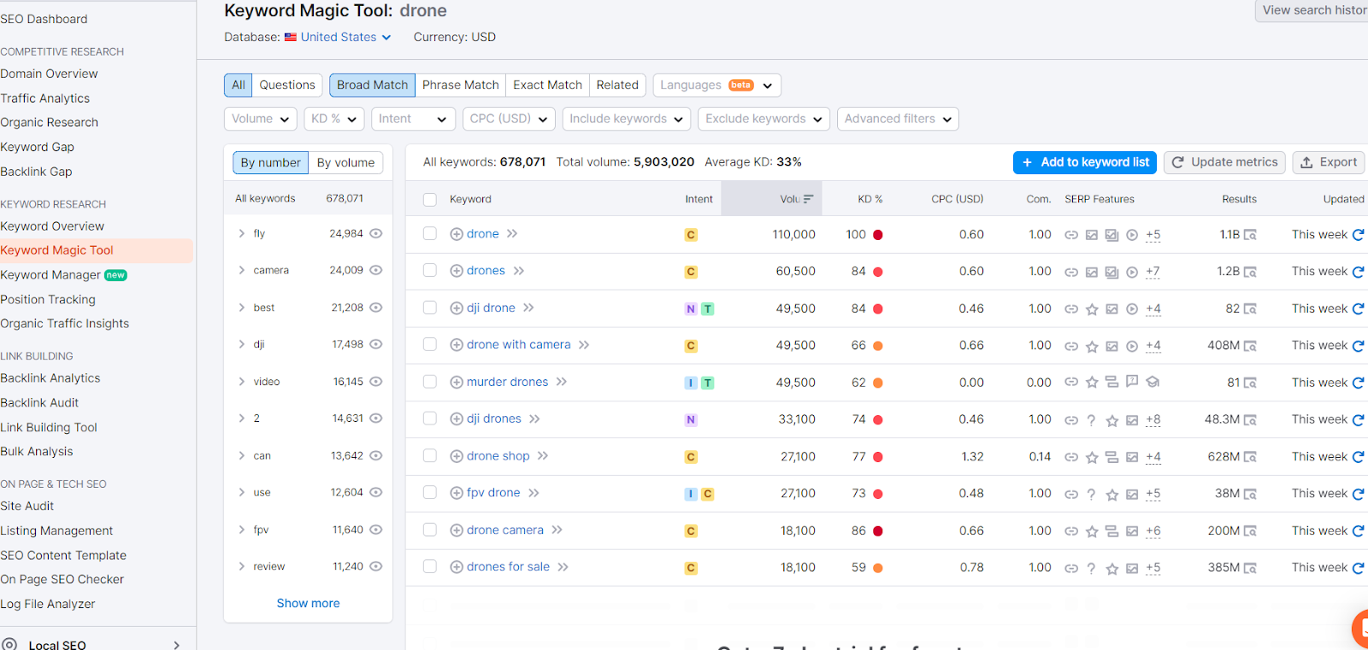The image size is (1368, 650).
Task: Click the Results column header
Action: tap(1239, 199)
